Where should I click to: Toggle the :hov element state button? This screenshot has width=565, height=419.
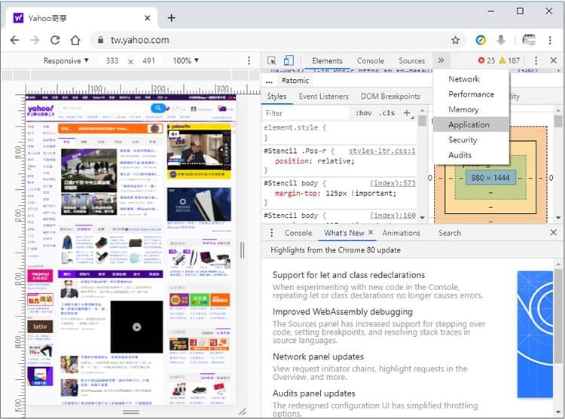[364, 113]
